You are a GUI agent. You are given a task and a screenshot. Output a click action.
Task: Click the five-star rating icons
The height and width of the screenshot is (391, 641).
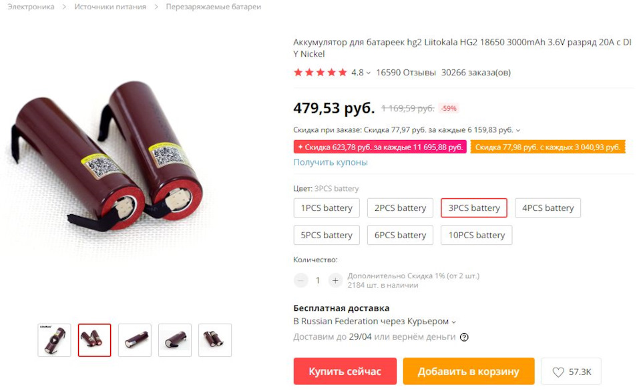(320, 73)
